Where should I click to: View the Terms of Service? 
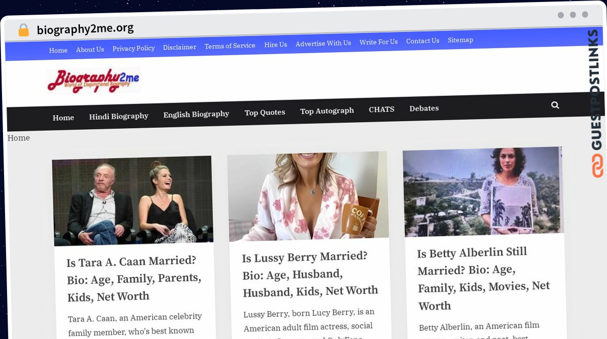(x=230, y=46)
